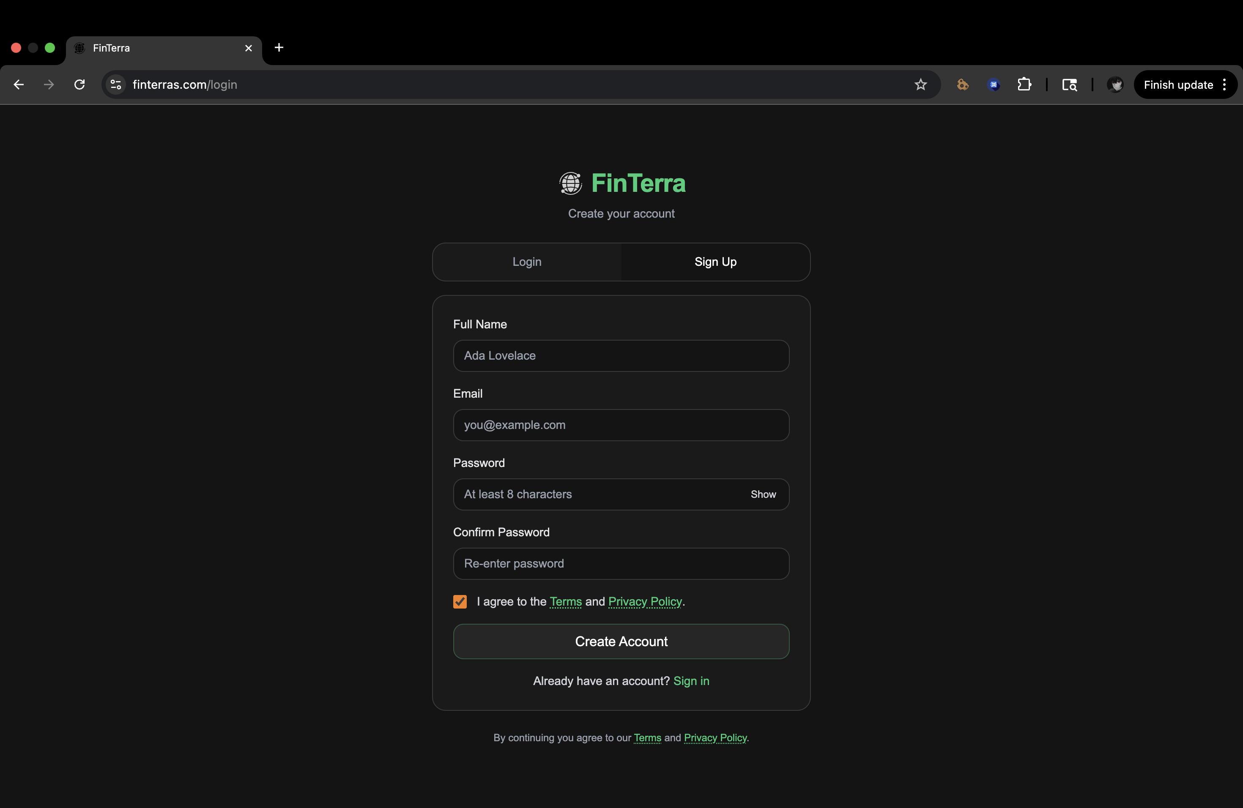1243x808 pixels.
Task: Uncheck the Terms agreement checkbox
Action: pyautogui.click(x=460, y=602)
